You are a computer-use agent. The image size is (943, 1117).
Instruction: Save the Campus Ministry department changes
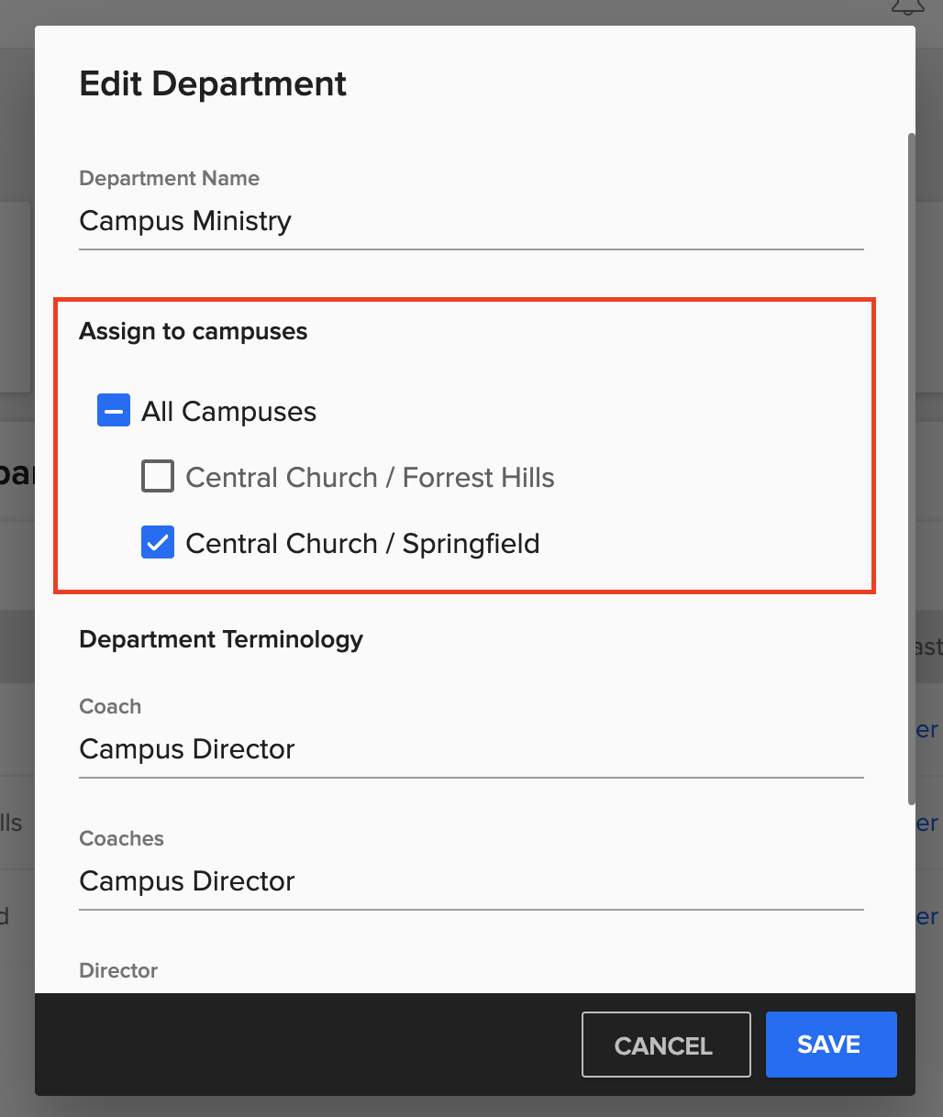830,1045
